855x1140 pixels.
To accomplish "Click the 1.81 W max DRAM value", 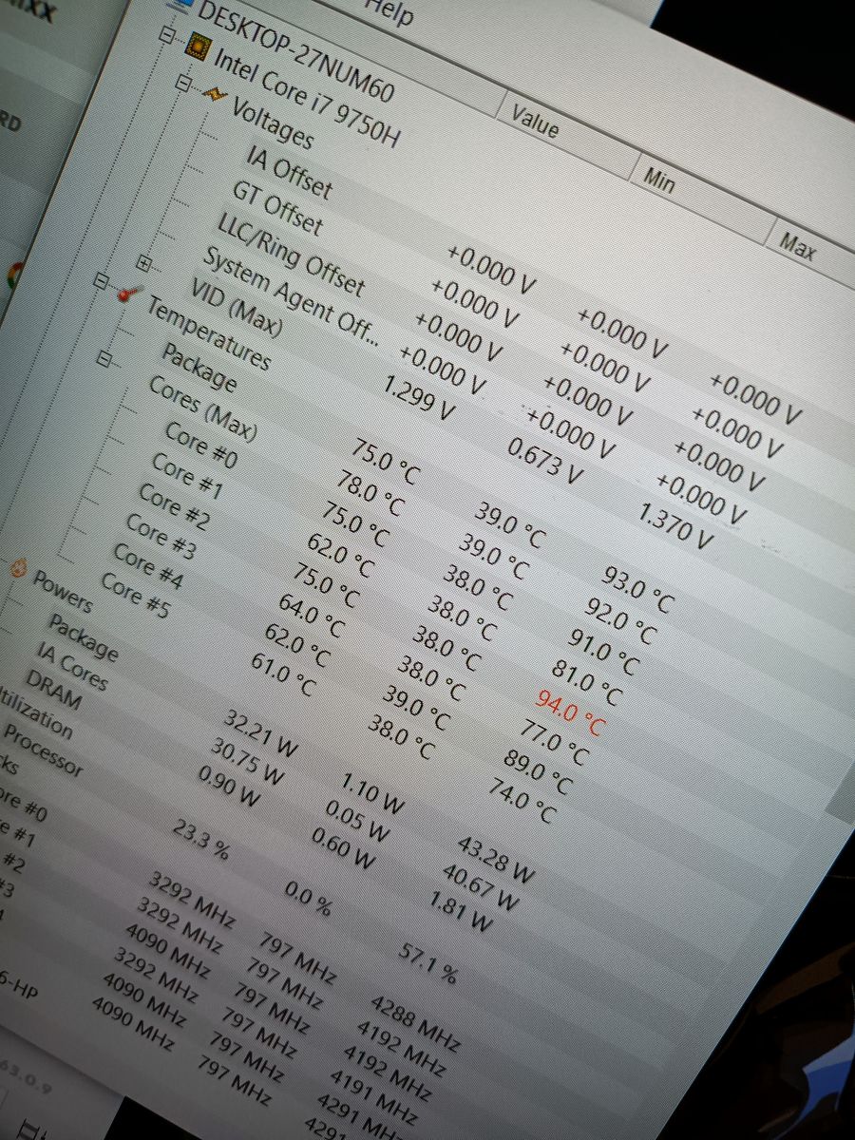I will [461, 910].
